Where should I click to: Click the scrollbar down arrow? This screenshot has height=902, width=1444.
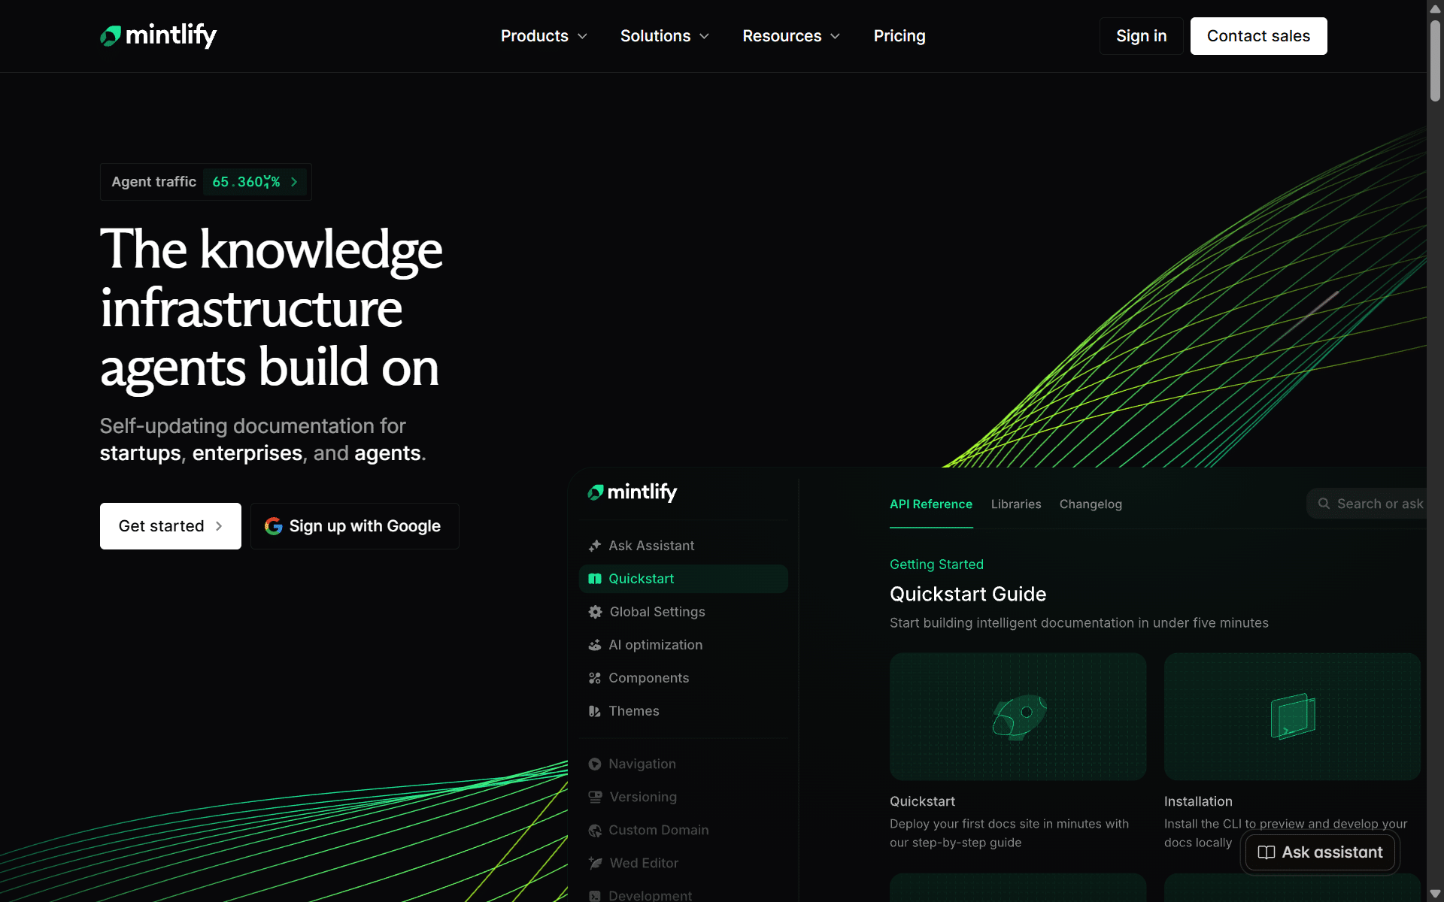[x=1435, y=894]
